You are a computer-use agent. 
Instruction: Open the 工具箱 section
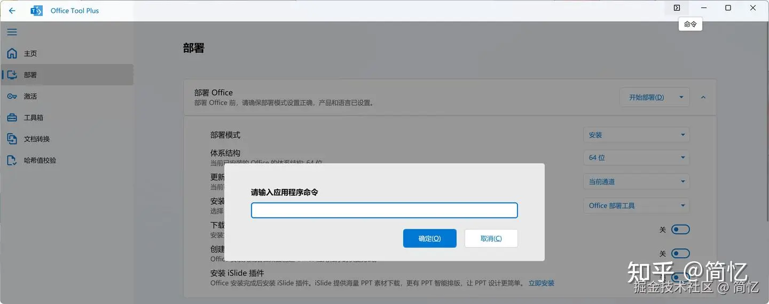click(67, 117)
